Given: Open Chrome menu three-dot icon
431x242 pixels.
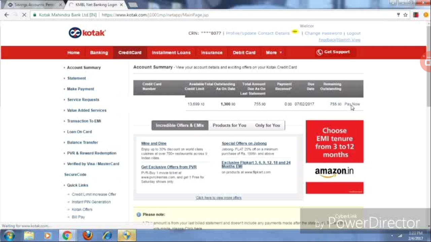Looking at the screenshot, I should 426,15.
